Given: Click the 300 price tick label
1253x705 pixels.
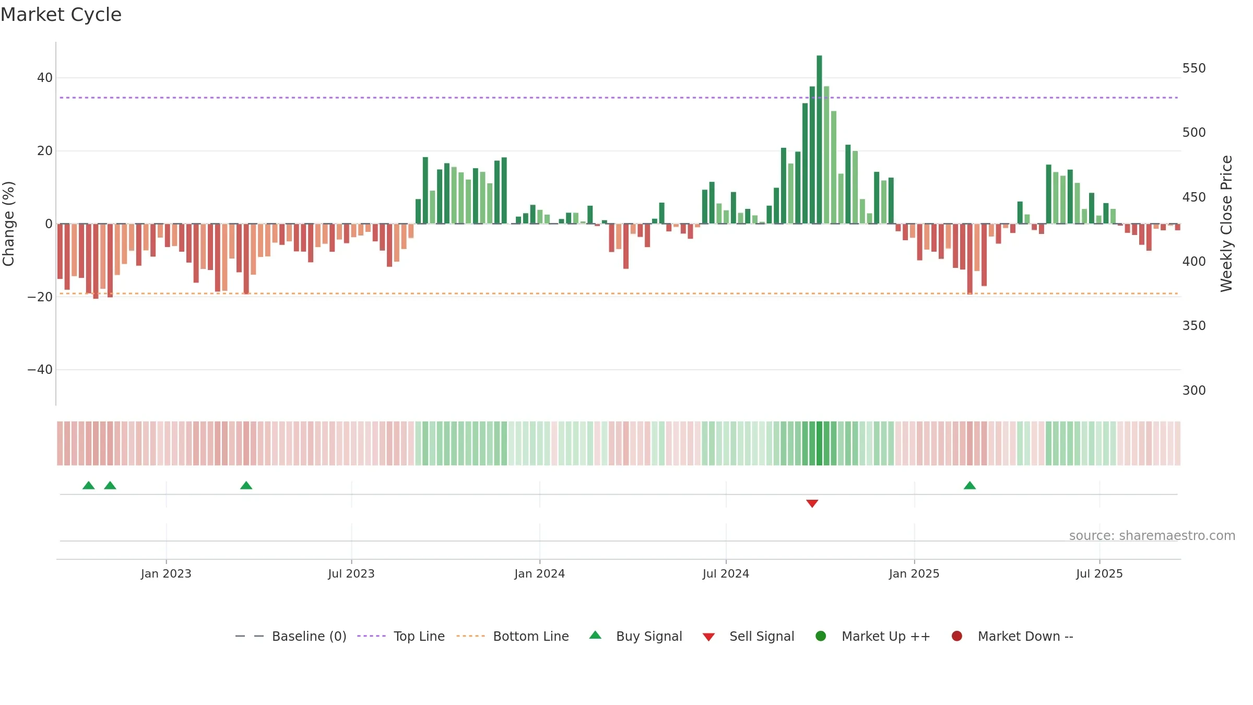Looking at the screenshot, I should coord(1194,391).
